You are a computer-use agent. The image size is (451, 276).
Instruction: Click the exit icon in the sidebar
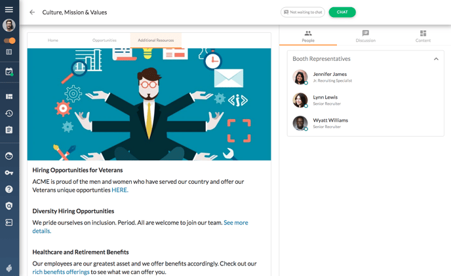[x=9, y=222]
